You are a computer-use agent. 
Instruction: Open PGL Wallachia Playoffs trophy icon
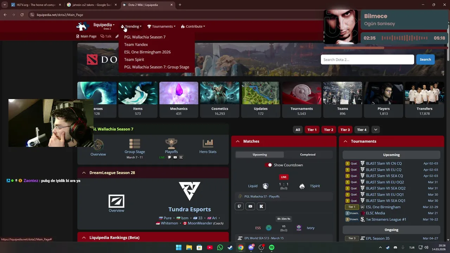click(171, 143)
